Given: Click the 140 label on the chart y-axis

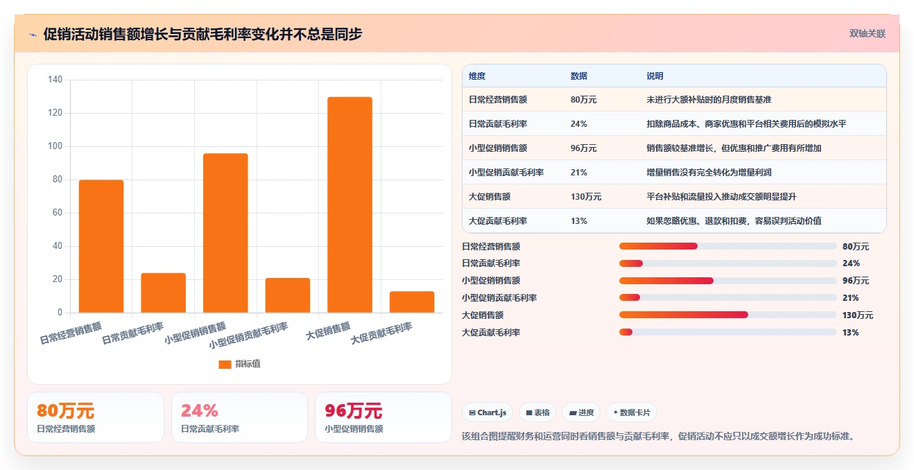Looking at the screenshot, I should [x=55, y=80].
